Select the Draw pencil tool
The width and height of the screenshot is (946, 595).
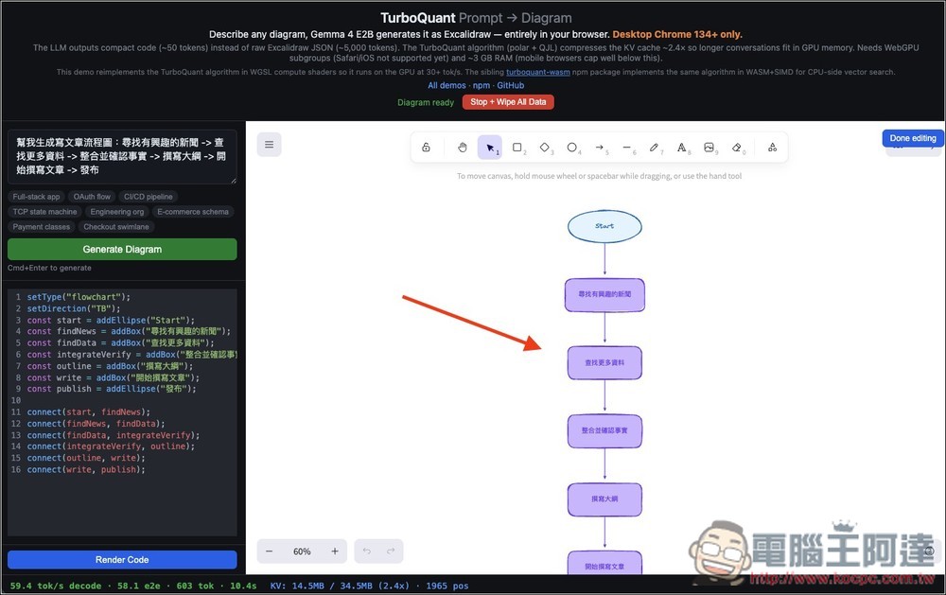point(654,148)
